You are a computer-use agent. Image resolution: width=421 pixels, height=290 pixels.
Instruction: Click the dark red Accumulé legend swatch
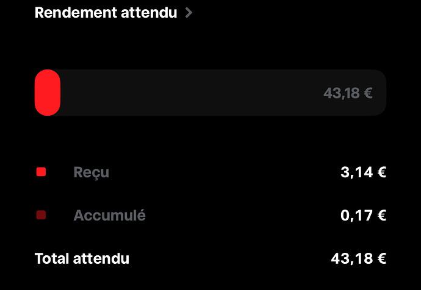[x=41, y=215]
